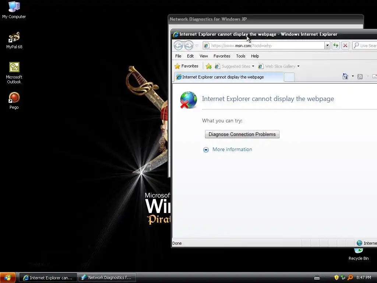
Task: Click the Home icon in command bar
Action: pyautogui.click(x=345, y=77)
